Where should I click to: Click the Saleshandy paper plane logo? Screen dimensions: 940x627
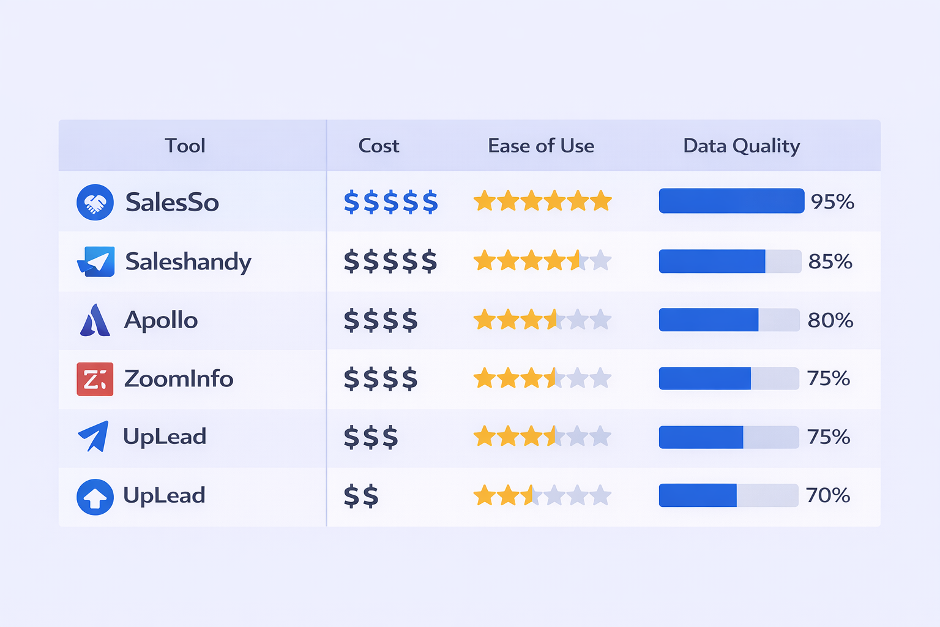(x=96, y=261)
